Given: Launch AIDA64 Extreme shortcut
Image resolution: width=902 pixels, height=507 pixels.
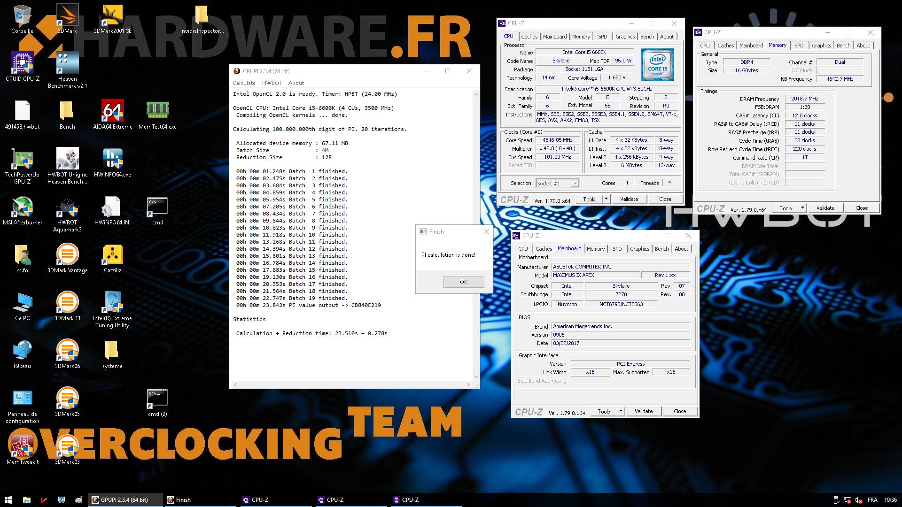Looking at the screenshot, I should pos(112,115).
